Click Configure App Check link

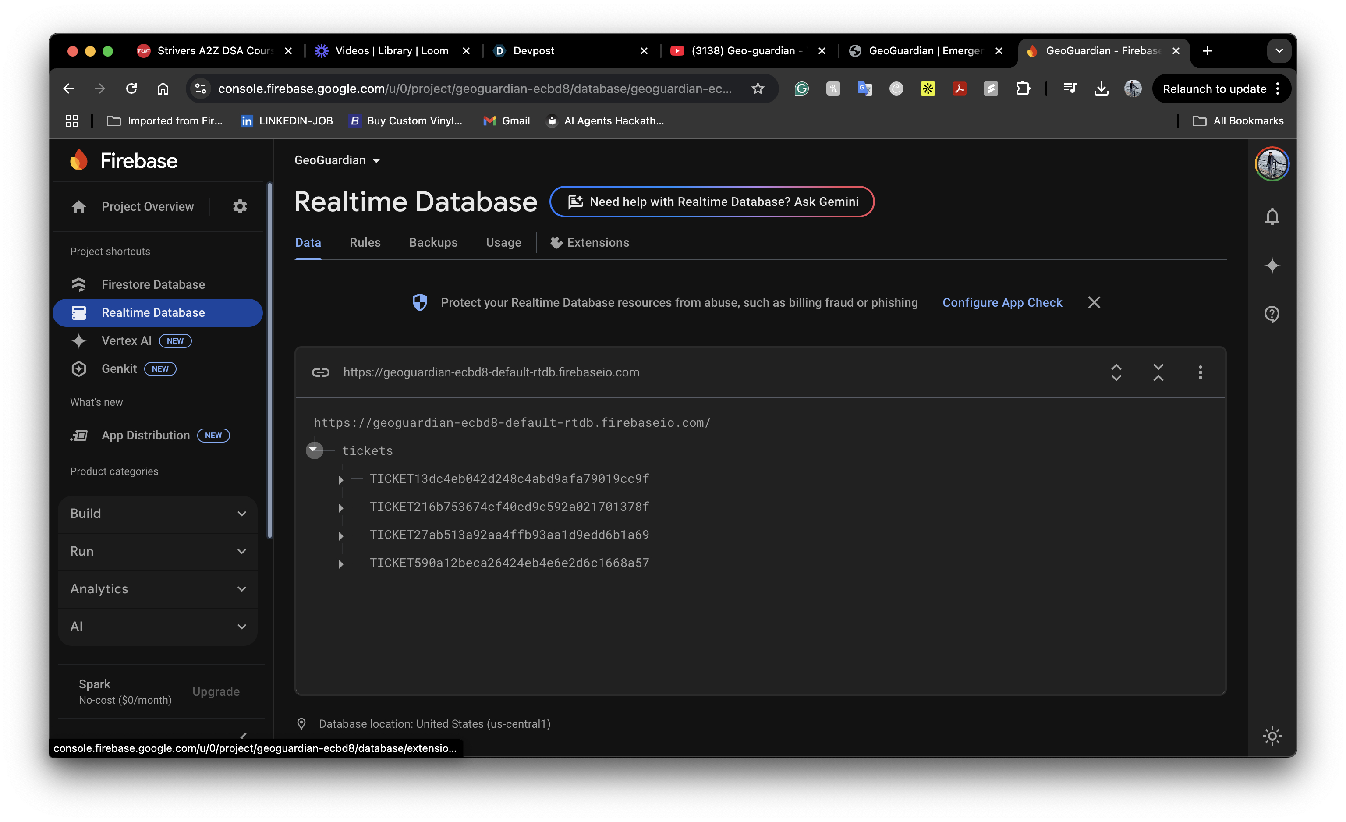click(1002, 303)
